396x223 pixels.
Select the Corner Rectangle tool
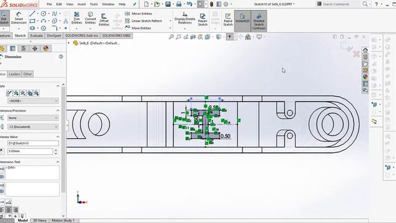(32, 21)
